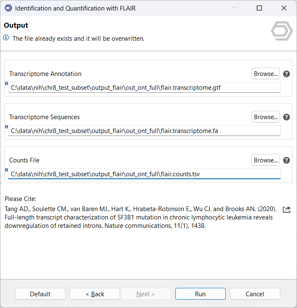Click help icon for Transcriptome Sequences
Viewport: 297px width, 308px height.
tap(287, 117)
